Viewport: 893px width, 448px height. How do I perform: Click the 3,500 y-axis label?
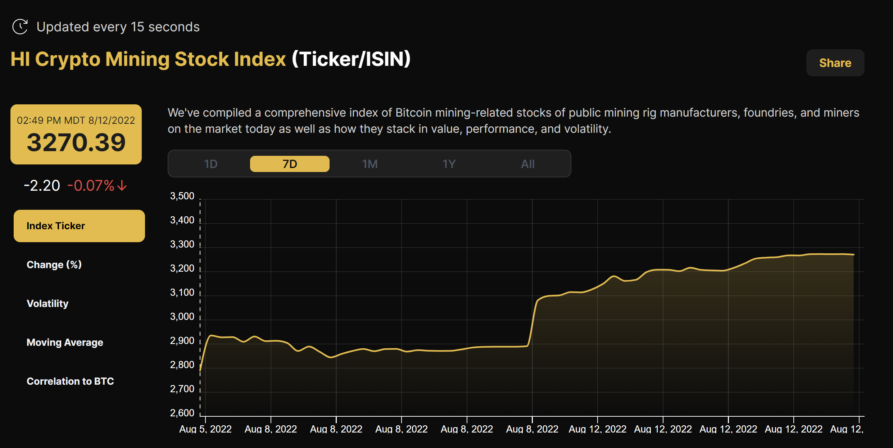182,196
